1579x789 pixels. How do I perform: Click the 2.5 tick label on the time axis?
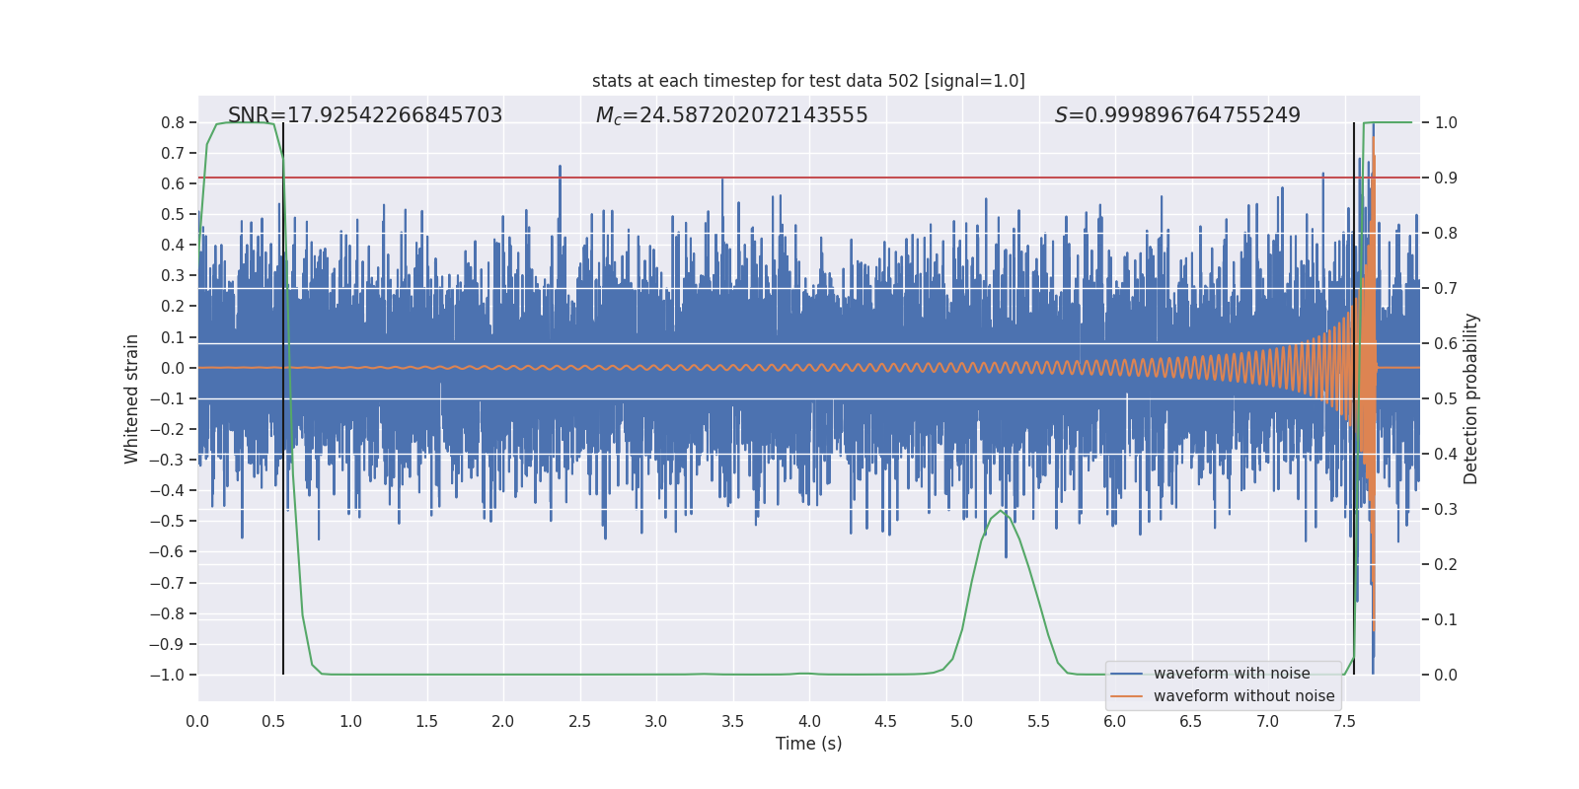(579, 721)
